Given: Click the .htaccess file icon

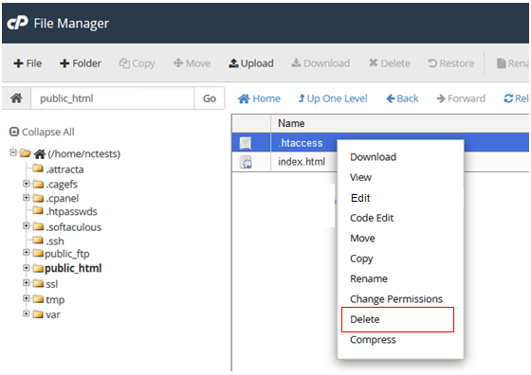Looking at the screenshot, I should click(x=246, y=143).
